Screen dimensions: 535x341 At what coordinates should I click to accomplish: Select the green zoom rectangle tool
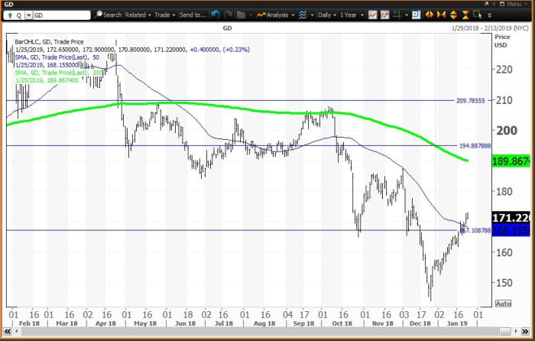click(478, 15)
